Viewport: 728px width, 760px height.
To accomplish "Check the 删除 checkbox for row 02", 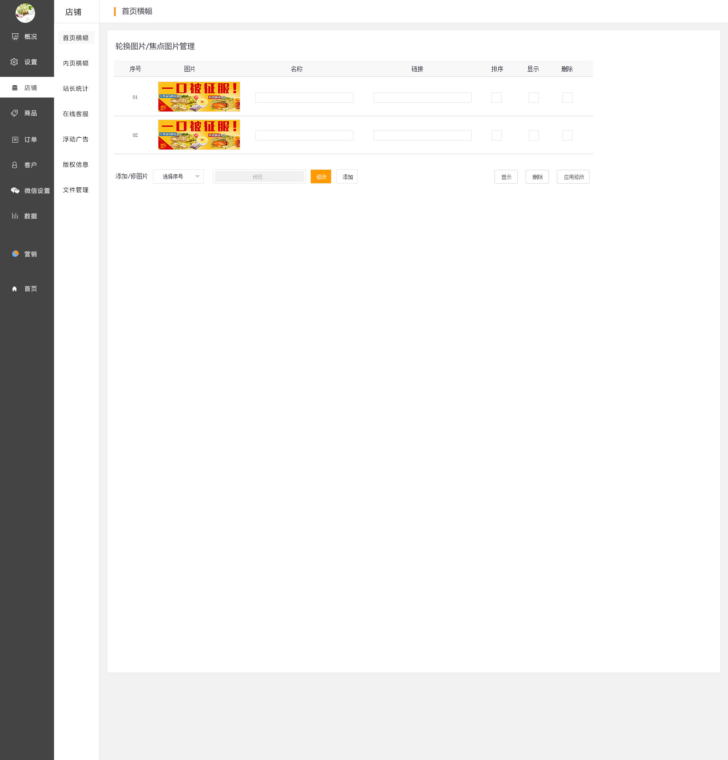I will [567, 136].
